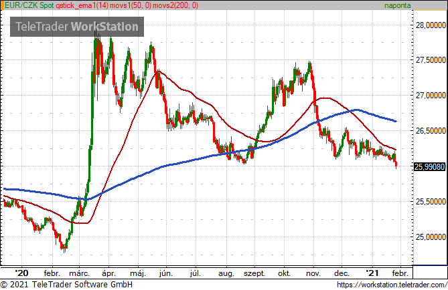Click the 2021 TeleTrader Software GmbH copyright text
Viewport: 448px width, 290px height.
click(66, 284)
